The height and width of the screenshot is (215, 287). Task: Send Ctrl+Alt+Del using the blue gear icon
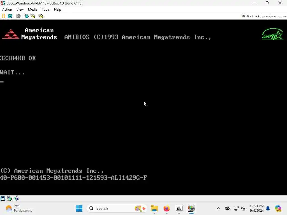(26, 16)
